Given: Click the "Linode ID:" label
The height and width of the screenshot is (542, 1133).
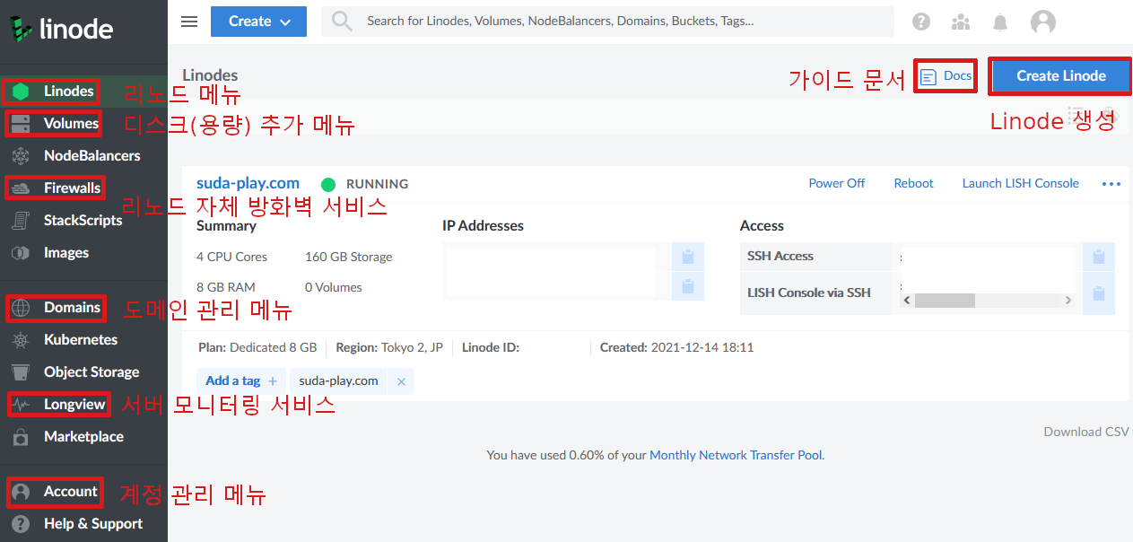Looking at the screenshot, I should coord(491,347).
